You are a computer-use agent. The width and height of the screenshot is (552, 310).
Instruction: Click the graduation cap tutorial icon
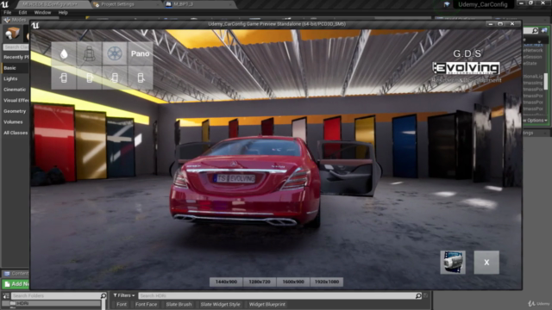(x=447, y=4)
